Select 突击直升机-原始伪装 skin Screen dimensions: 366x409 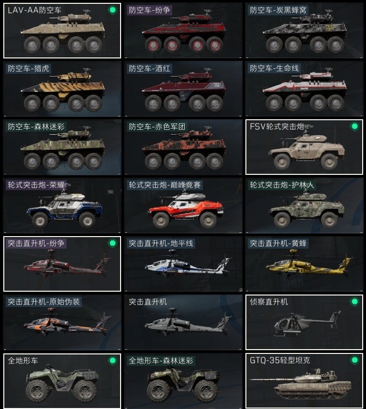[62, 322]
